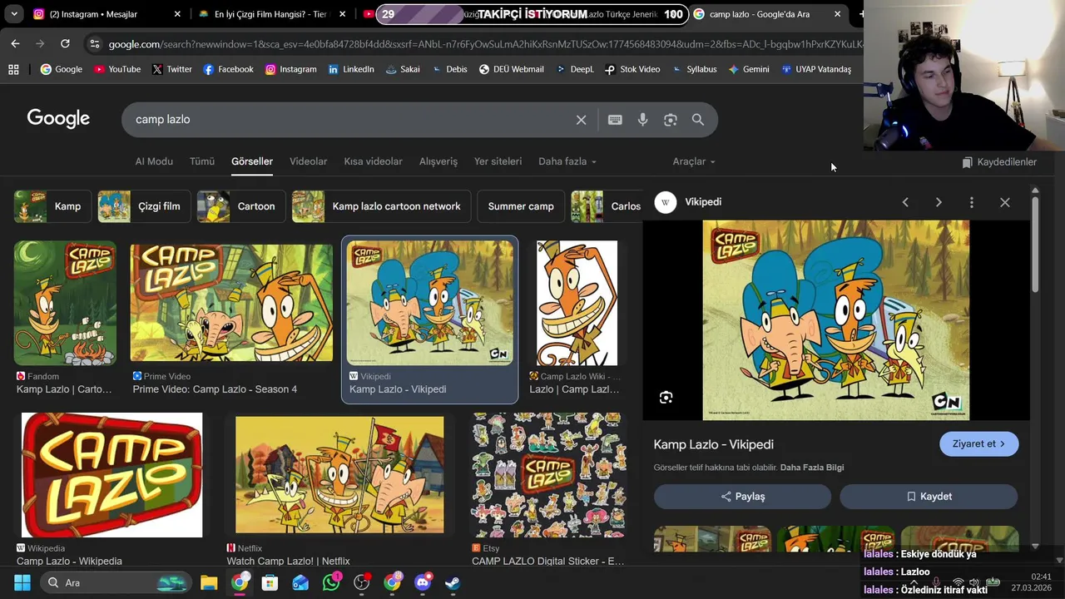Select the Çizgi film filter chip
Screen dimensions: 1065x599
[144, 206]
